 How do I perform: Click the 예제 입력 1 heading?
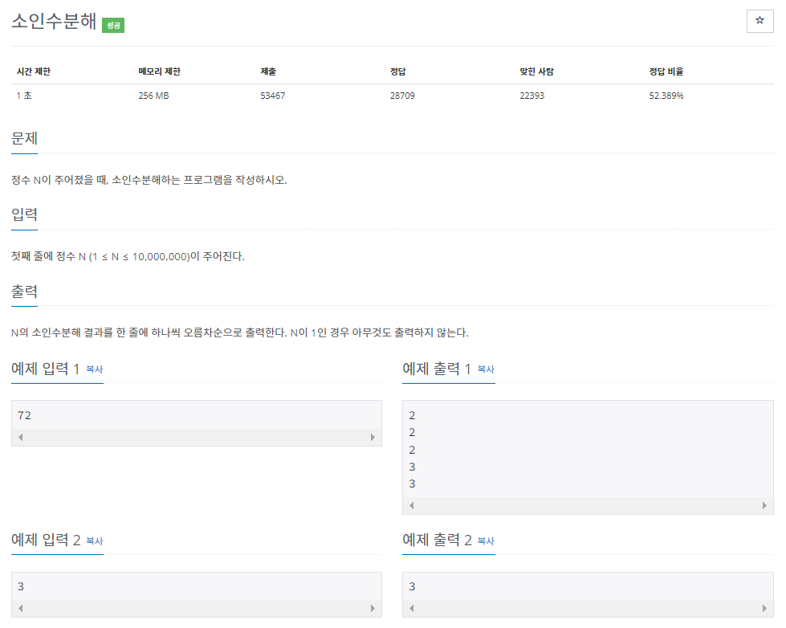click(x=45, y=369)
